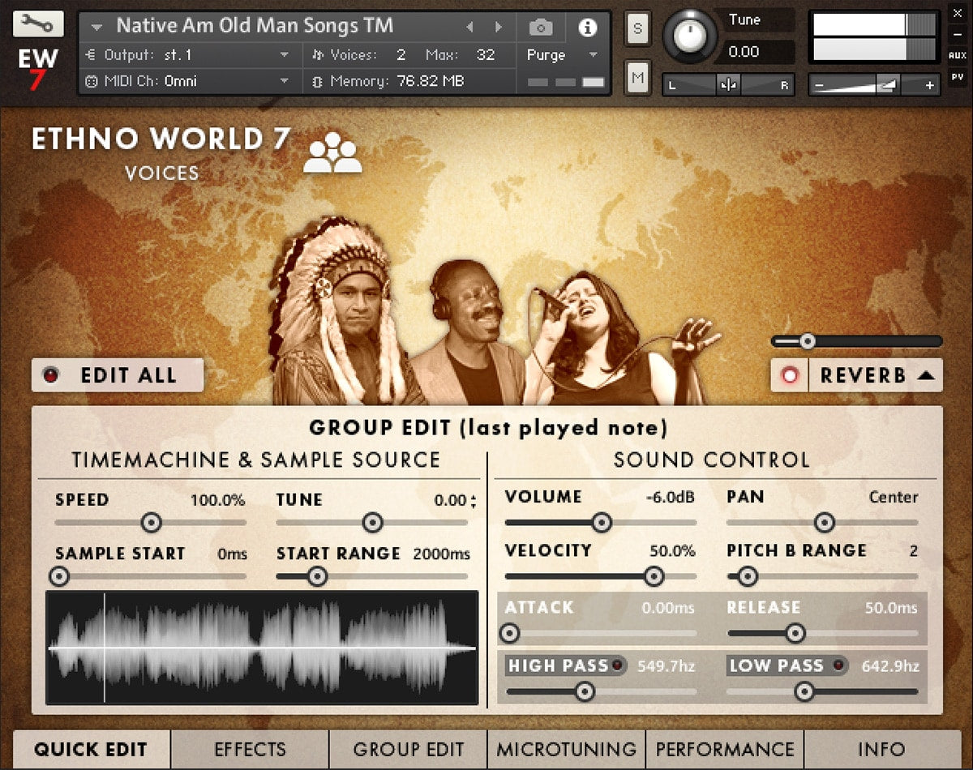
Task: Click the Tune slider handle
Action: coord(372,523)
